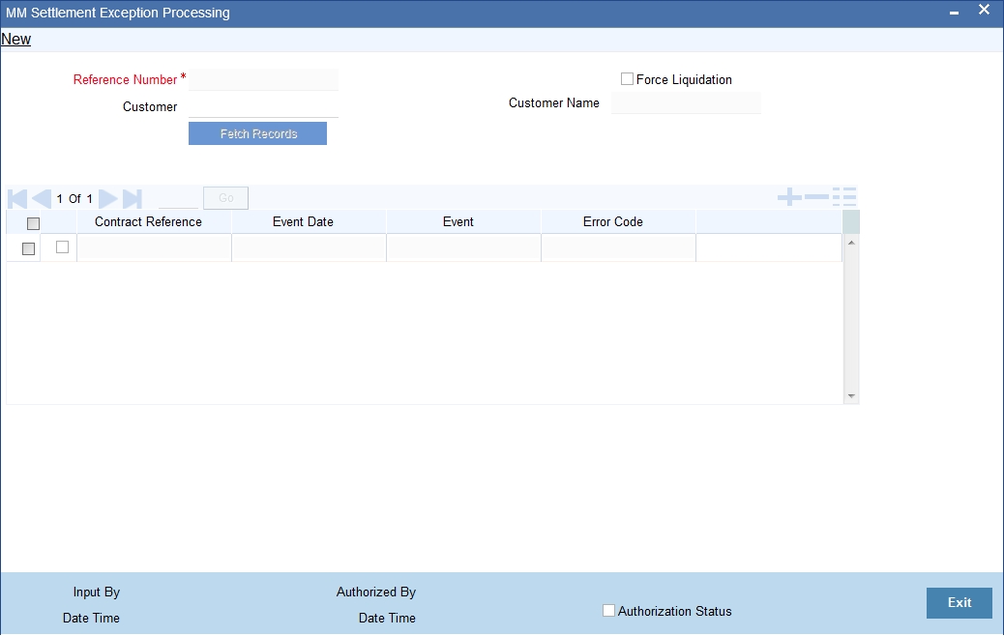
Task: Remove selected row with the minus icon
Action: [x=816, y=197]
